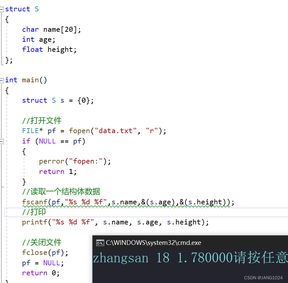The width and height of the screenshot is (288, 283).
Task: Click in the breakpoint margin next to fopen line
Action: [x=7, y=130]
